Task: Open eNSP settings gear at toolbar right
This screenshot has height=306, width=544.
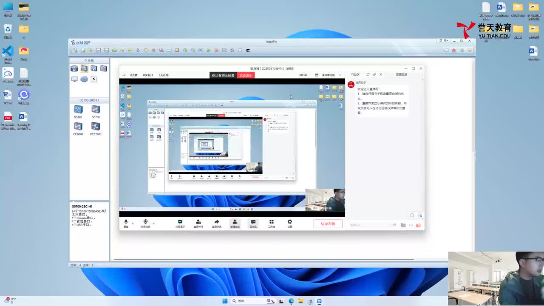Action: [462, 50]
